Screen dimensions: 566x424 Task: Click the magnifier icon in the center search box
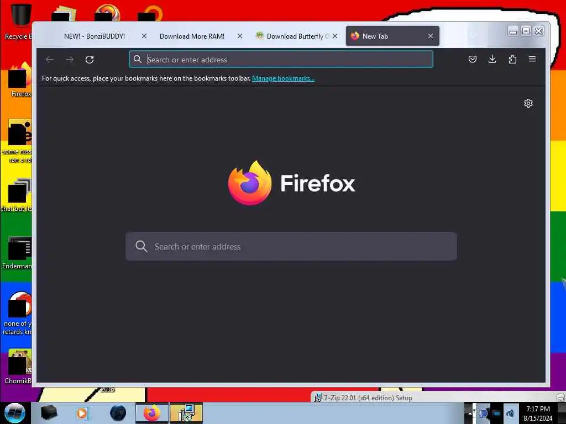(x=141, y=246)
